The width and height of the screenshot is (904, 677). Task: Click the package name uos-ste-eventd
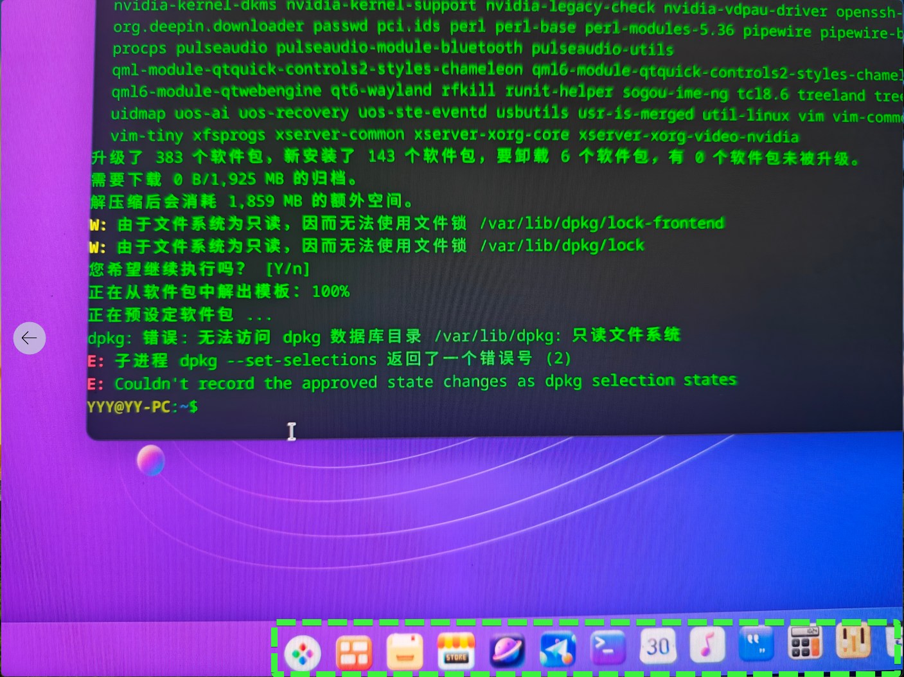click(422, 113)
